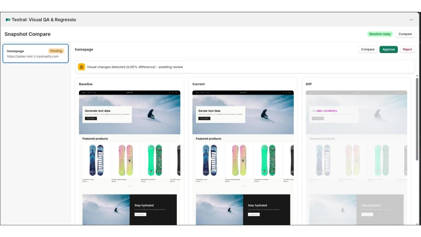
Task: Reject the homepage snapshot
Action: (407, 50)
